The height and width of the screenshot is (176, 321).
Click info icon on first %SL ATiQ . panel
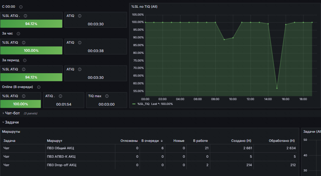pos(25,16)
